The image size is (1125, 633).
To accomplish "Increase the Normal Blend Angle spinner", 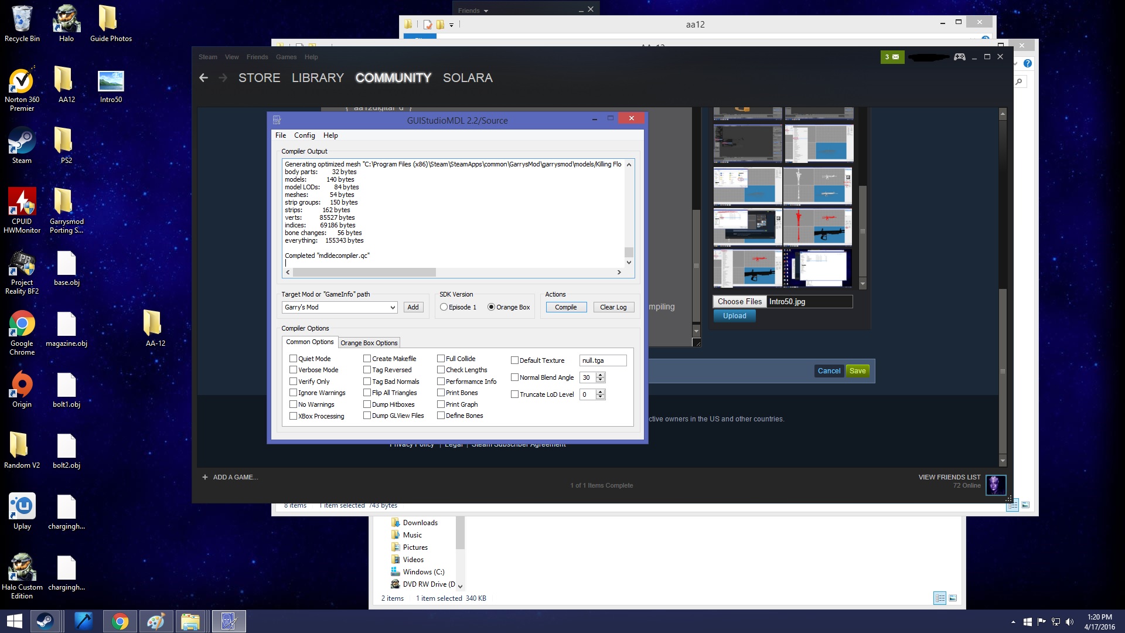I will pyautogui.click(x=600, y=375).
